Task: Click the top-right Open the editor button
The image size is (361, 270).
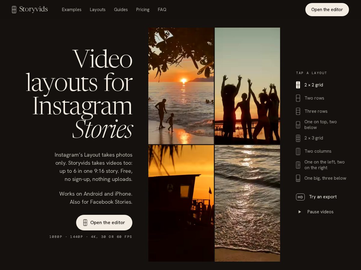Action: click(x=327, y=10)
